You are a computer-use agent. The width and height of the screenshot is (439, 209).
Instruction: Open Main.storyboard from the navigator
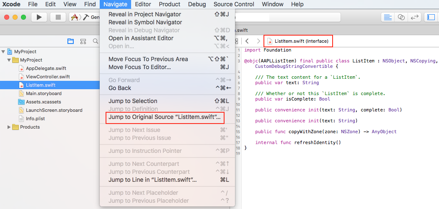[x=44, y=93]
